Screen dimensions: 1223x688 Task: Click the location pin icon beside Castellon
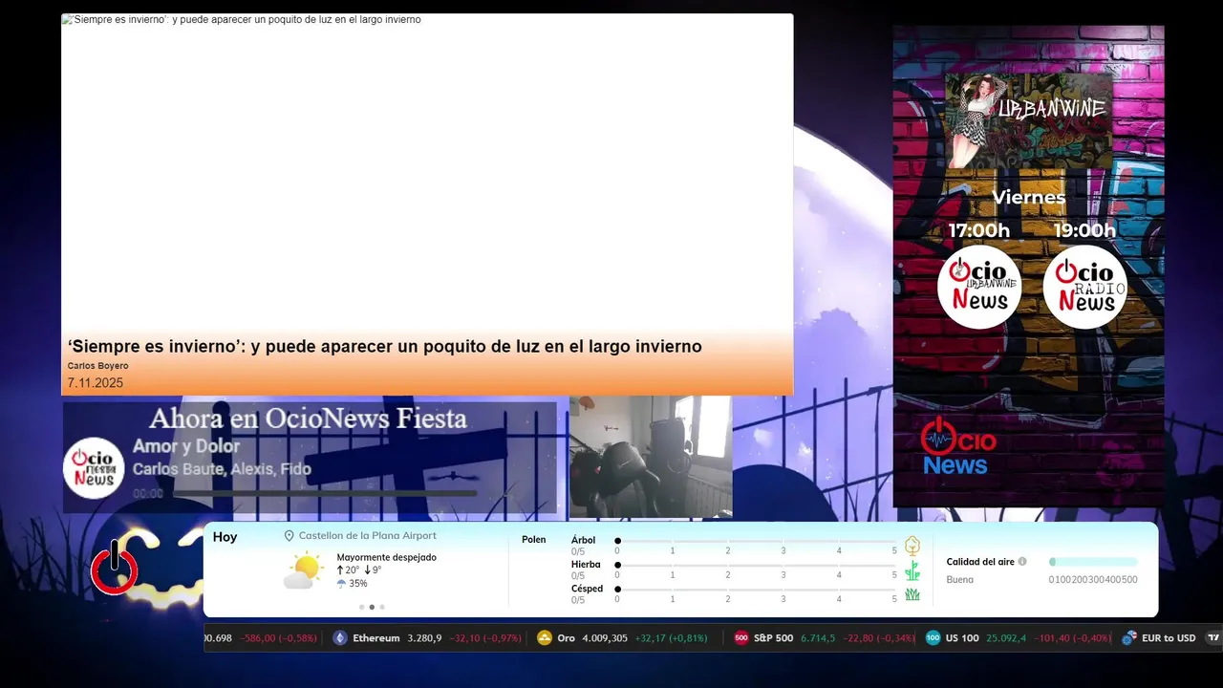(x=290, y=536)
